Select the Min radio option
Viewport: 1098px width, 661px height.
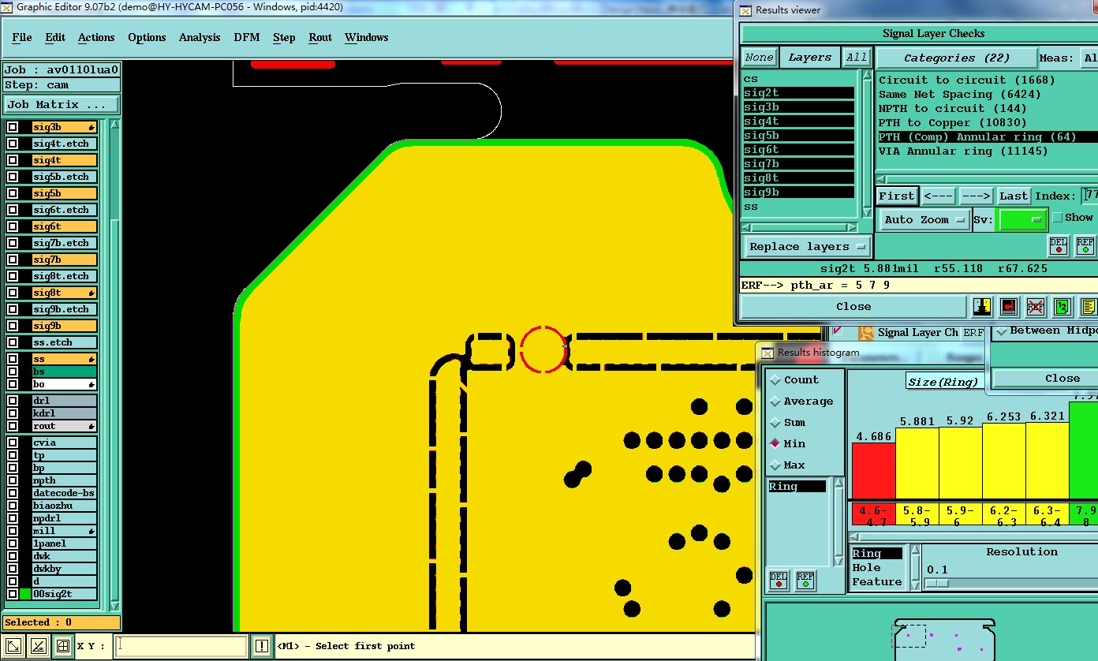[x=775, y=444]
